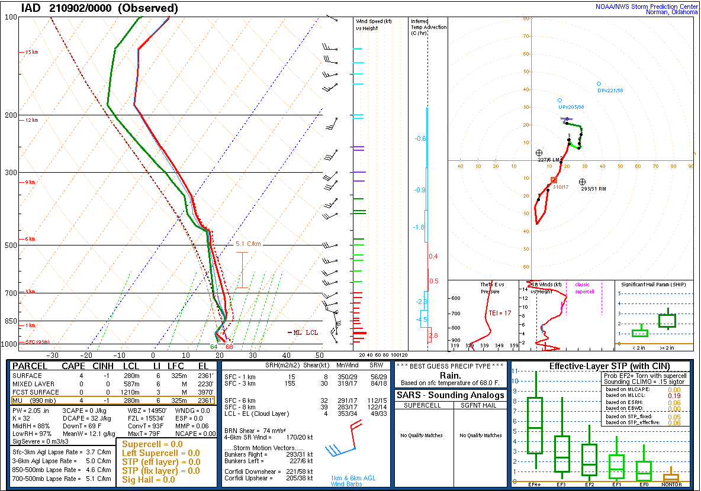Select the Corfidi downshear DP=221/58 circle
701x491 pixels.
tap(599, 84)
